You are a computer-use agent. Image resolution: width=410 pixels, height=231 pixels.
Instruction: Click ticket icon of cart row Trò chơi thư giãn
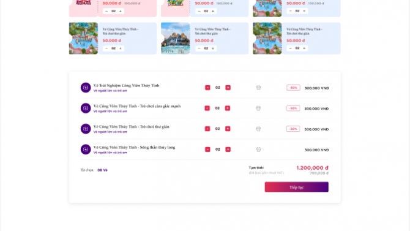pyautogui.click(x=86, y=129)
